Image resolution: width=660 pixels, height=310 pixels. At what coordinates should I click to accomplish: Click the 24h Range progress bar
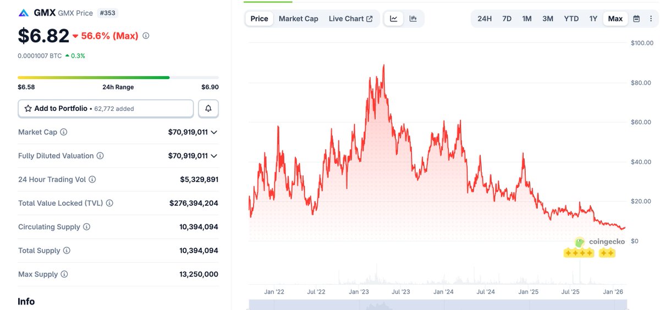pyautogui.click(x=118, y=77)
